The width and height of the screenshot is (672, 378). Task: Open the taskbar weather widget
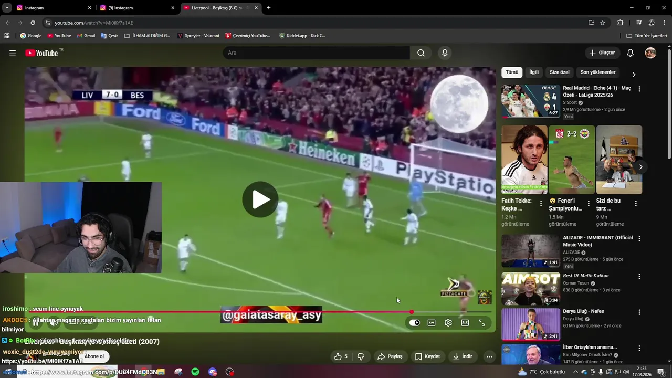click(541, 372)
